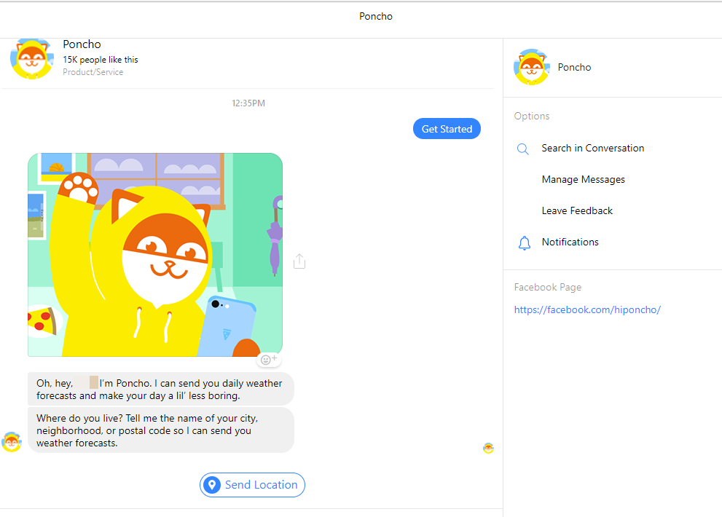Click the small seen-receipt Poncho avatar

click(x=489, y=448)
